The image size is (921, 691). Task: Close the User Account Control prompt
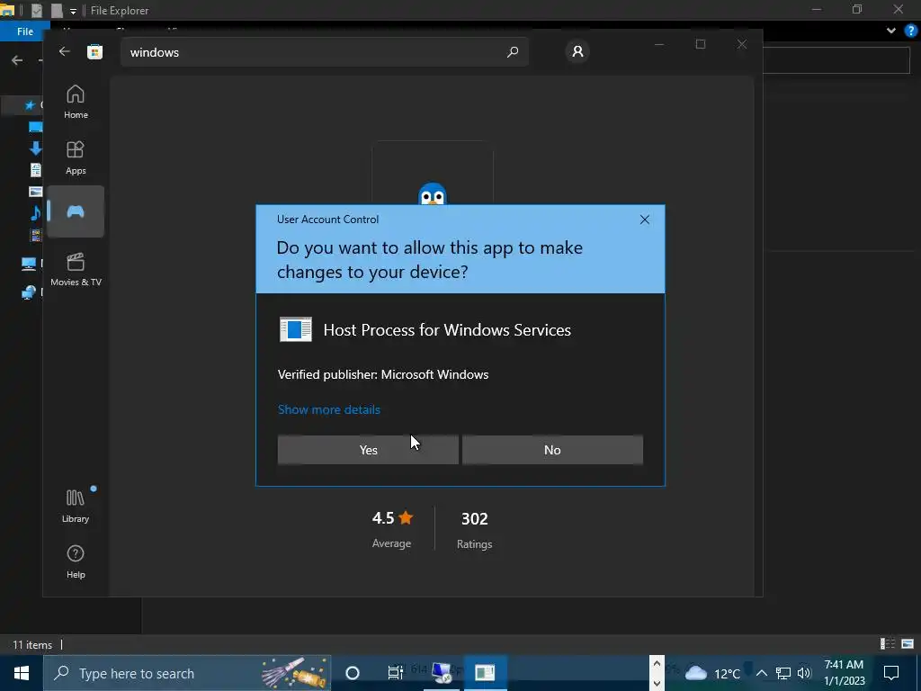[x=644, y=220]
